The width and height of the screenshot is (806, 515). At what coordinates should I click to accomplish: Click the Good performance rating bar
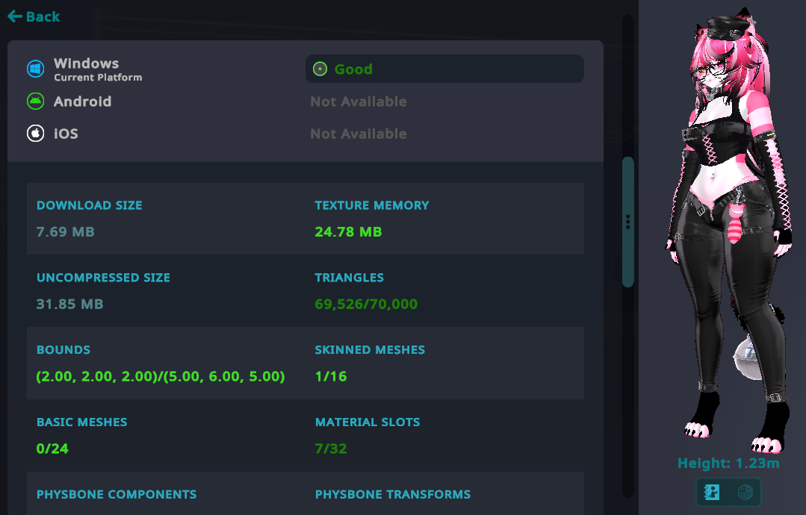[x=444, y=69]
